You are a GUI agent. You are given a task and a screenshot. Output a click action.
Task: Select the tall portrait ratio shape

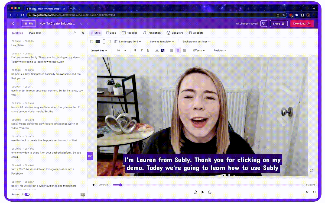(104, 42)
